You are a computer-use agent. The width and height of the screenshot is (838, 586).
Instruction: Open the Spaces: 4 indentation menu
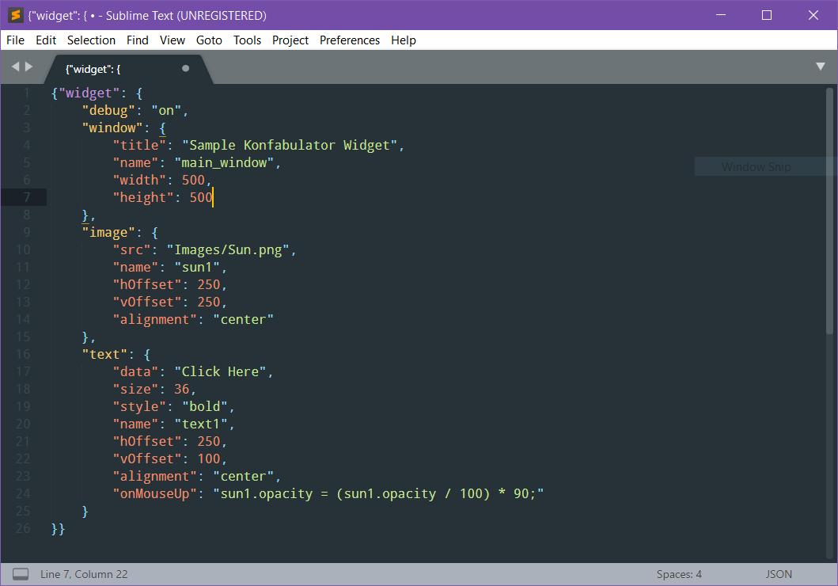(679, 574)
